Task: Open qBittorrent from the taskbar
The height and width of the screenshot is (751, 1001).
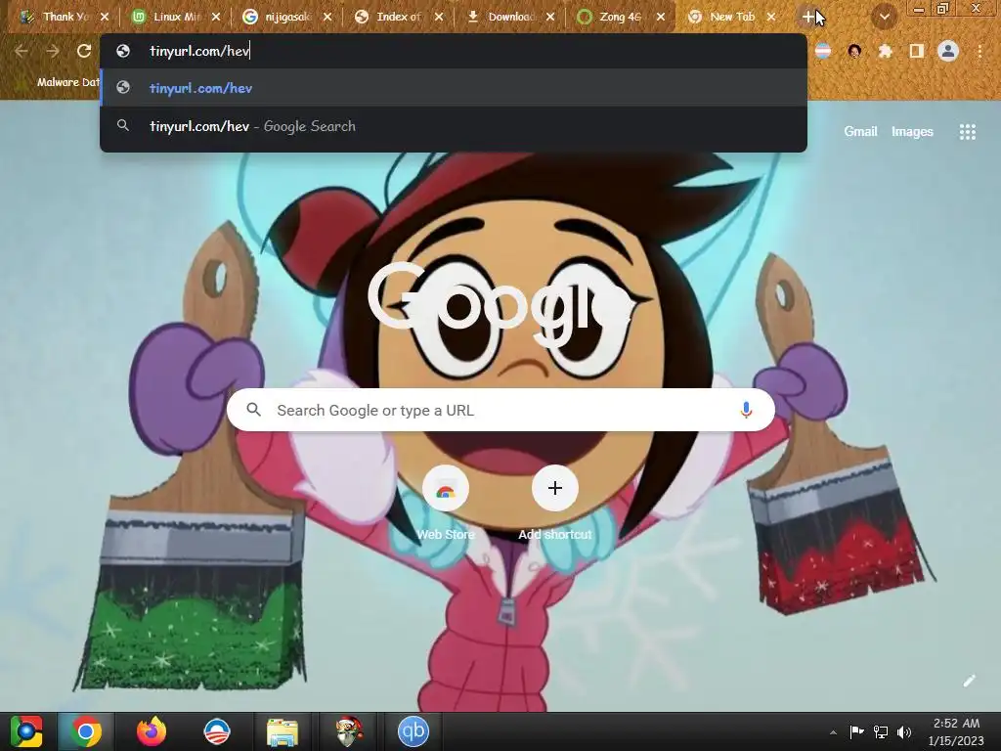Action: tap(413, 731)
